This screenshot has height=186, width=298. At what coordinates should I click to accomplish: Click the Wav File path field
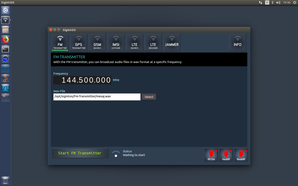[x=97, y=97]
